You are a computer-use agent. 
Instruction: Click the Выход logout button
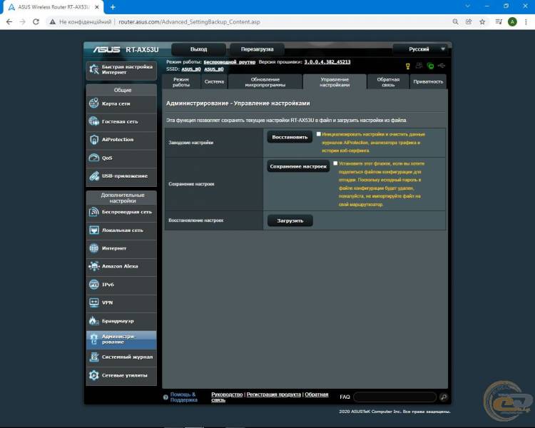point(198,49)
